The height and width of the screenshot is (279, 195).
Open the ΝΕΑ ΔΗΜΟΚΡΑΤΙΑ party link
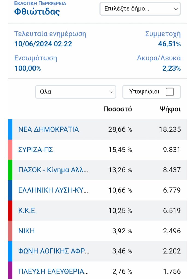(x=49, y=129)
